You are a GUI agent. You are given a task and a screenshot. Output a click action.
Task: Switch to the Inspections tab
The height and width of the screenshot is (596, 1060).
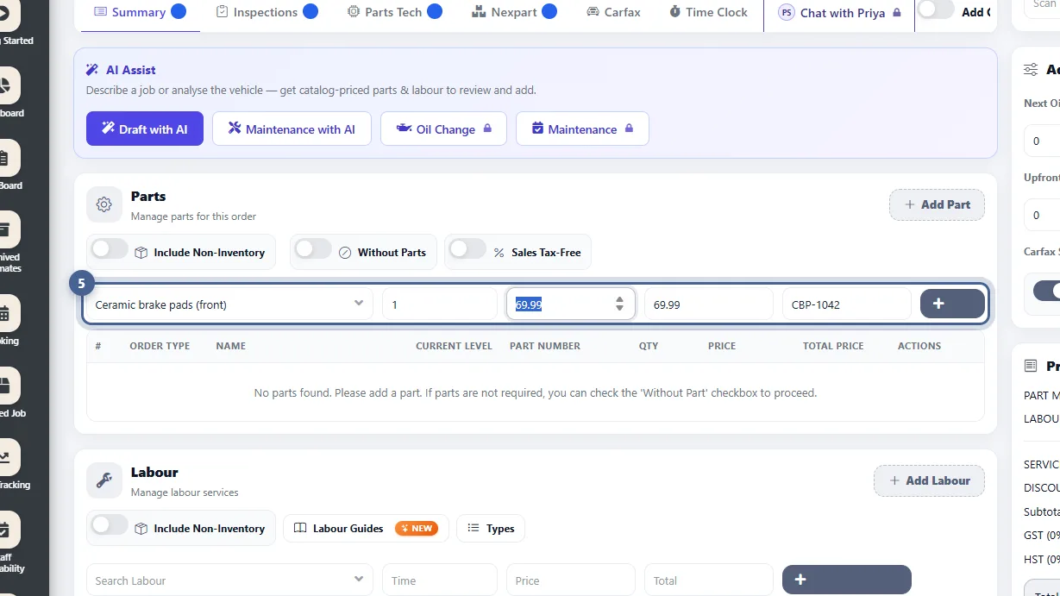267,12
